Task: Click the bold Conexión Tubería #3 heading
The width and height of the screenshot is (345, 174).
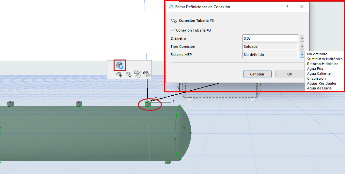Action: click(x=196, y=20)
